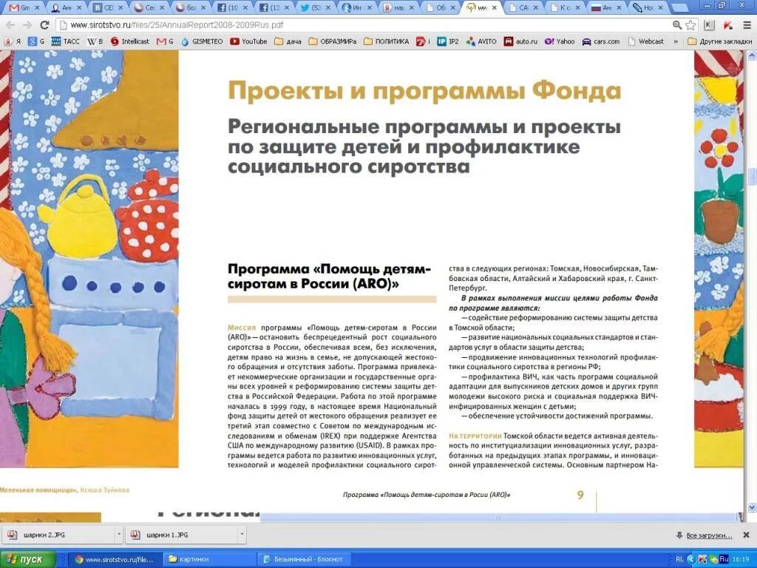
Task: Click the PDF horizontal scrollbar
Action: [x=498, y=517]
